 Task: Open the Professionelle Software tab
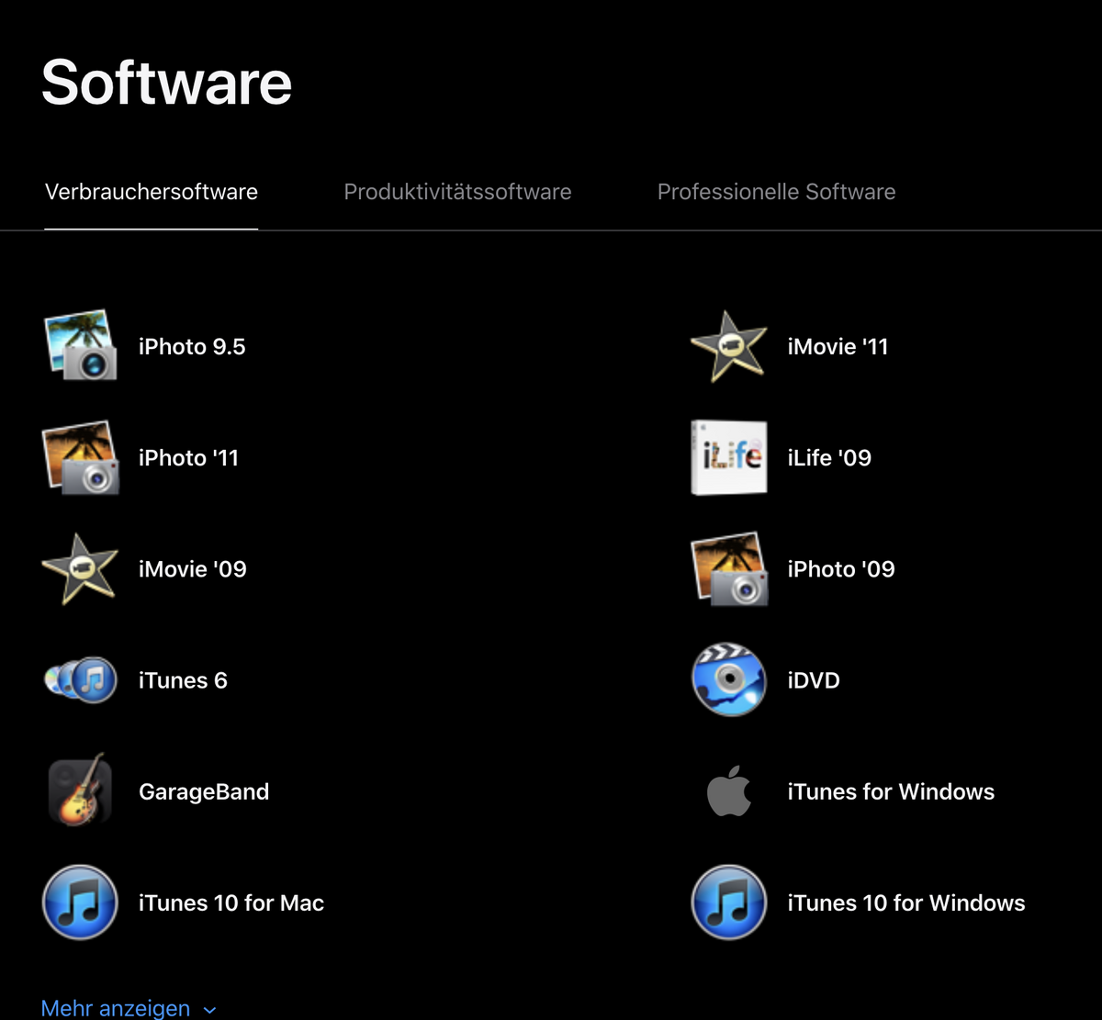tap(776, 192)
